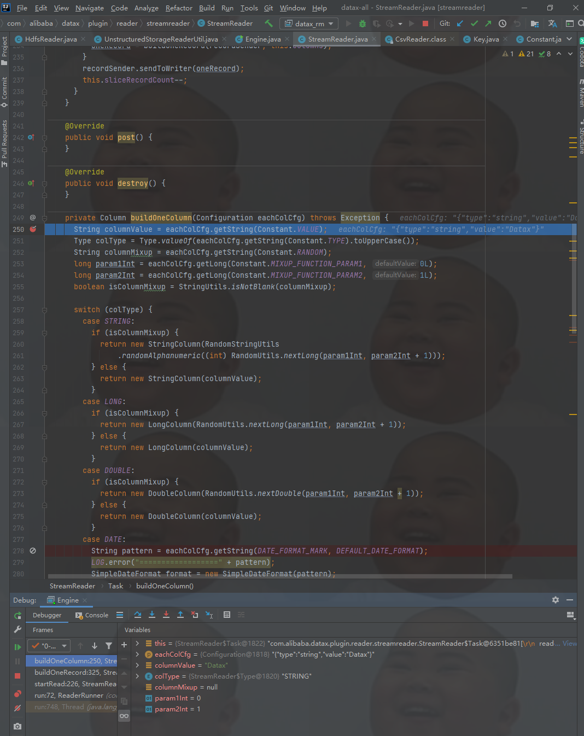Viewport: 584px width, 736px height.
Task: Resume program with green play icon
Action: (17, 647)
